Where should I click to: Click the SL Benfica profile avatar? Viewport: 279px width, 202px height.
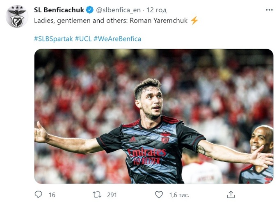click(17, 16)
